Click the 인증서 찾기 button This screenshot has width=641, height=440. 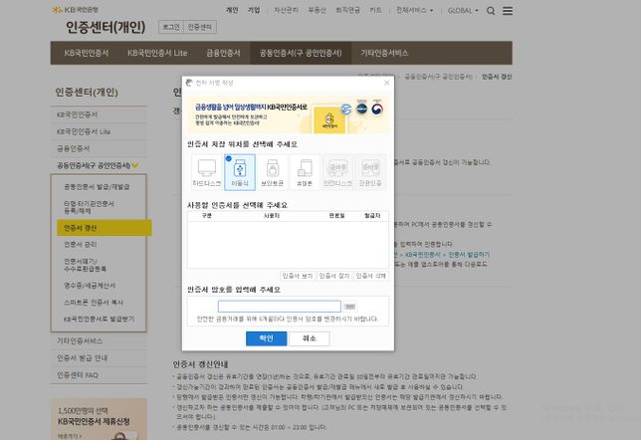[x=334, y=276]
